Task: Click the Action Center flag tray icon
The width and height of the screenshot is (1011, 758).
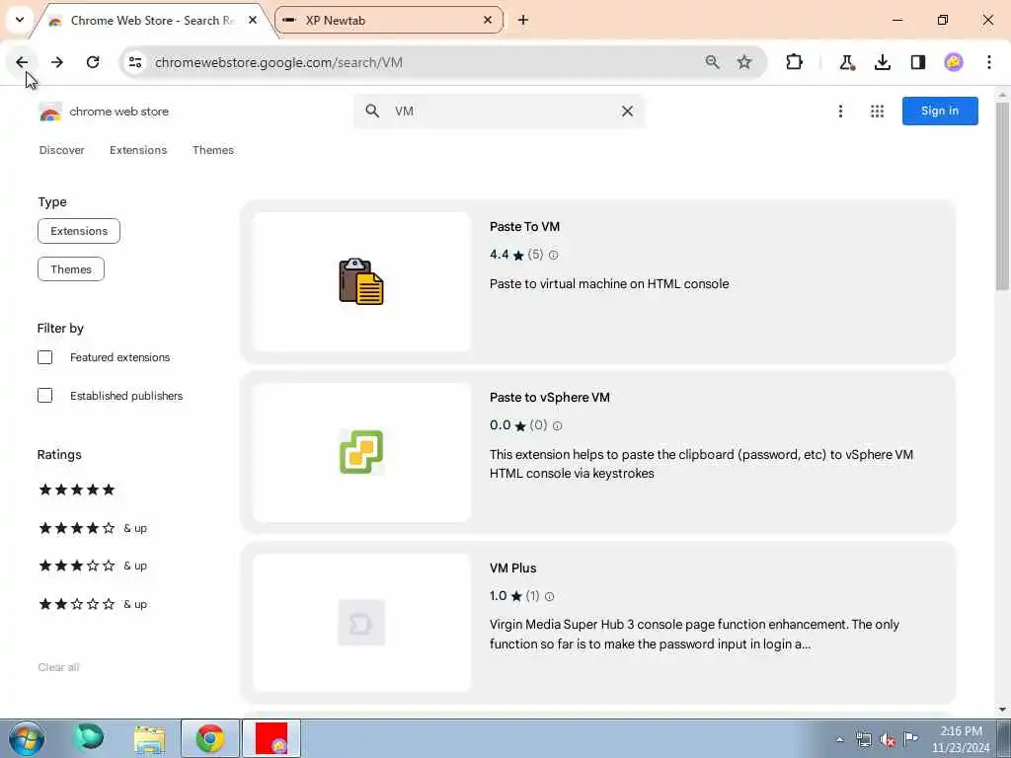Action: point(910,738)
